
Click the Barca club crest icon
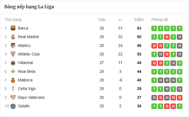click(13, 28)
